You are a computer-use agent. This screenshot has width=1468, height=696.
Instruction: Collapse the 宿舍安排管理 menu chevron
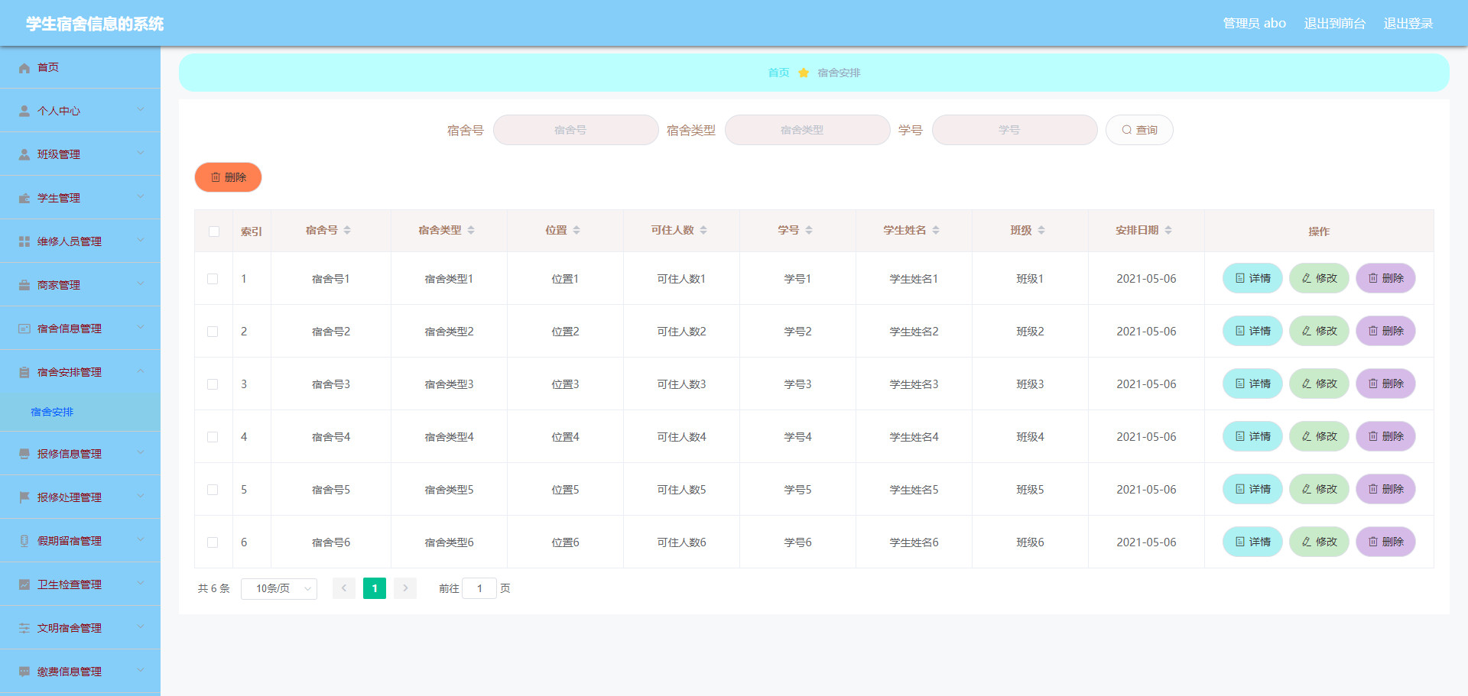141,371
